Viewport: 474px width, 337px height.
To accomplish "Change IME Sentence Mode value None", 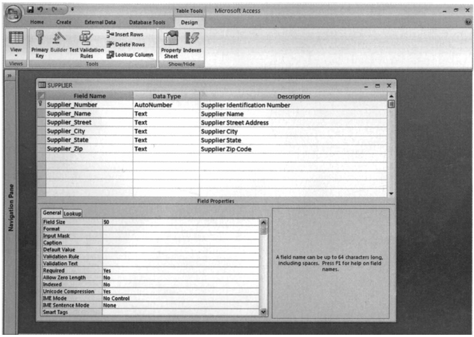I will (181, 306).
